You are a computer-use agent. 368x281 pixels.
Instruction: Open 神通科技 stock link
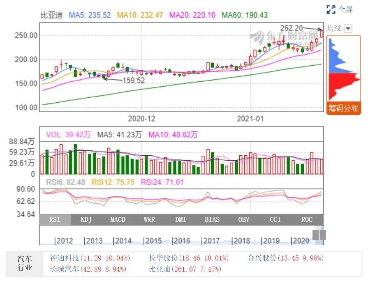[x=90, y=258]
